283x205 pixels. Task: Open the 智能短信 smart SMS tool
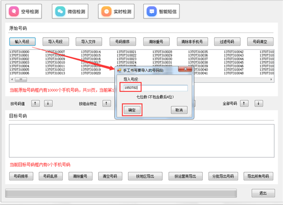(x=164, y=10)
